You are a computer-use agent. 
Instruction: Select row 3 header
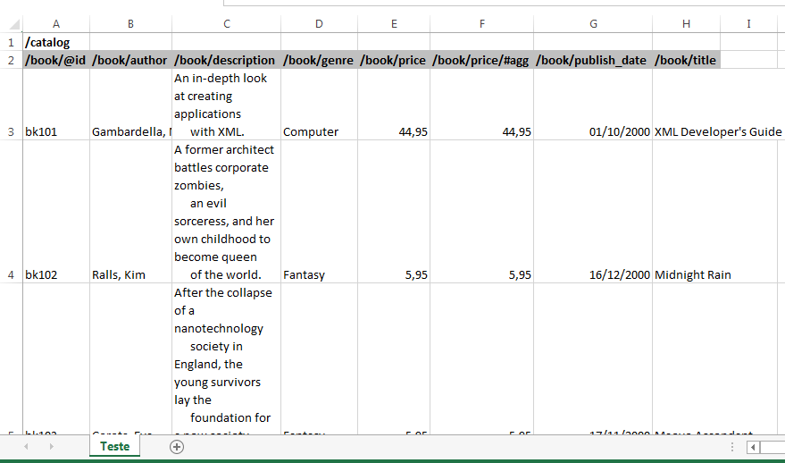[x=11, y=131]
